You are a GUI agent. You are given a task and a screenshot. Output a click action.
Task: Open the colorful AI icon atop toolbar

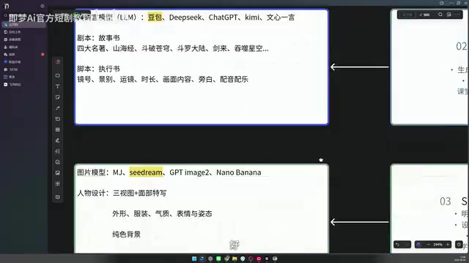58,61
